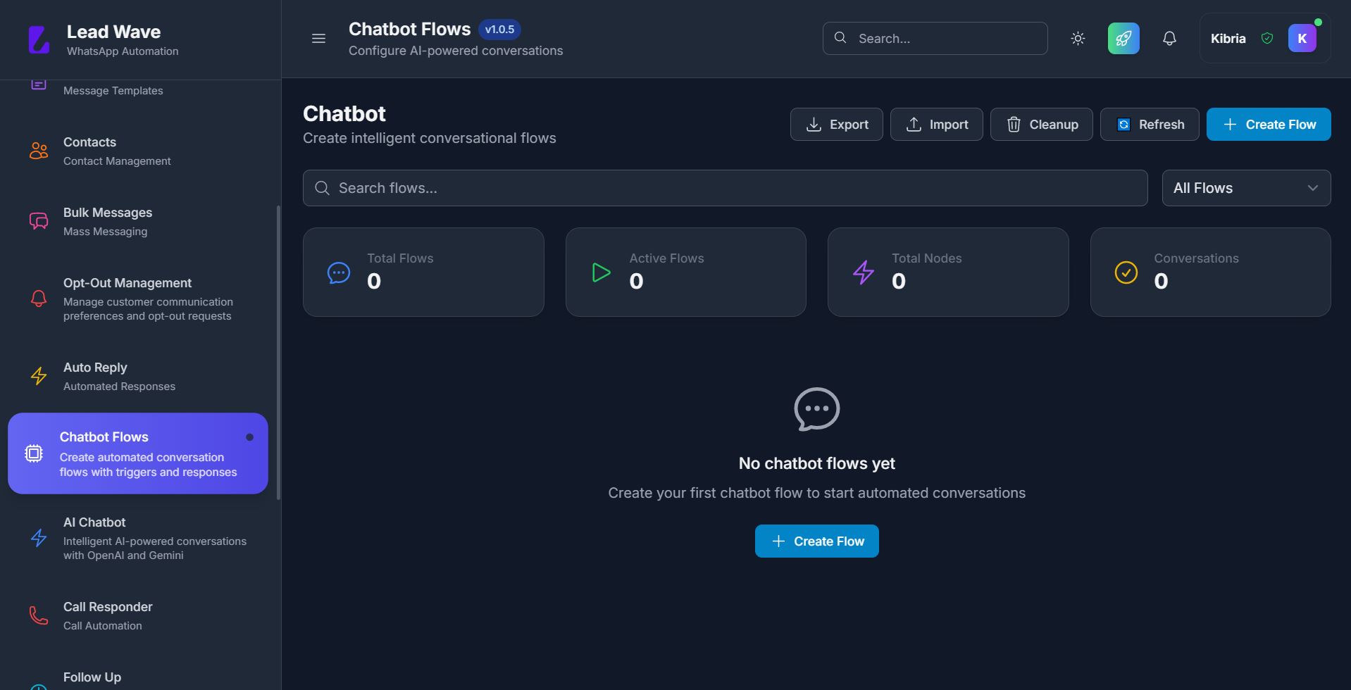This screenshot has width=1351, height=690.
Task: Click the Import button
Action: [x=936, y=125]
